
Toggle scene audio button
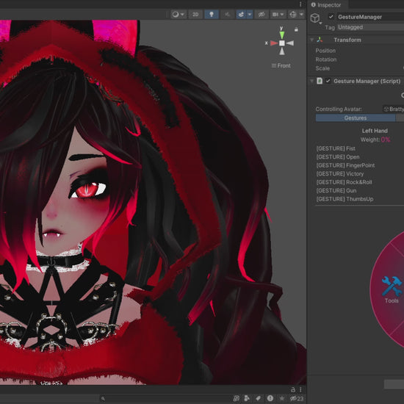[227, 15]
